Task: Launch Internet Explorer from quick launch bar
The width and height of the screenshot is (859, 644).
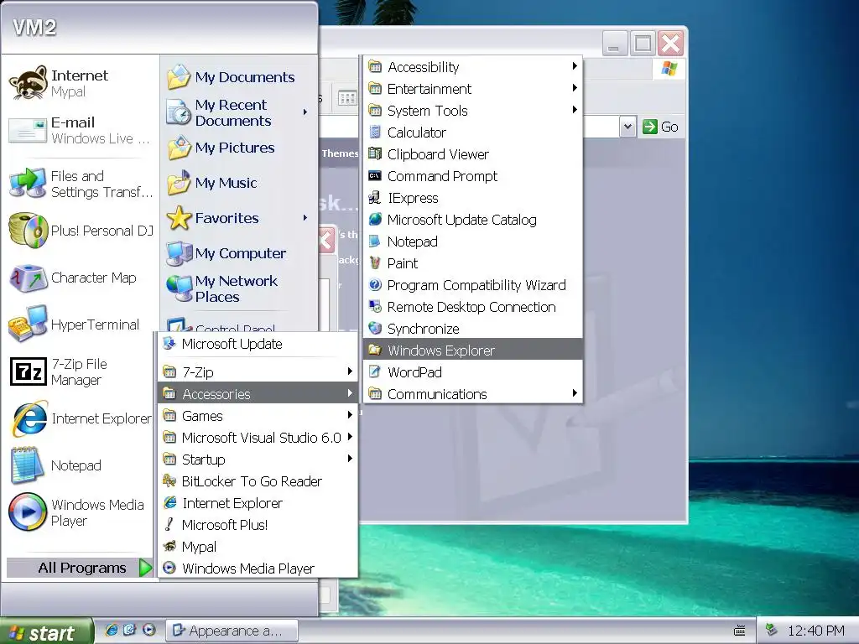Action: point(112,630)
